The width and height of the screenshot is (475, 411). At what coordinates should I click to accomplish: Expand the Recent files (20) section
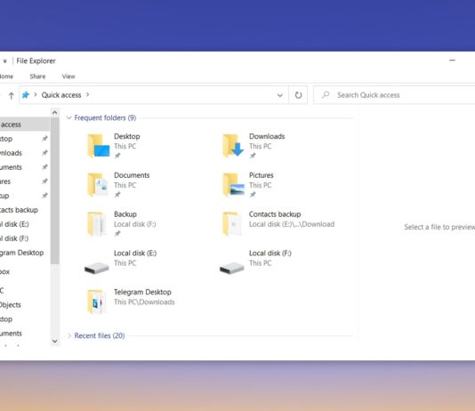tap(69, 335)
